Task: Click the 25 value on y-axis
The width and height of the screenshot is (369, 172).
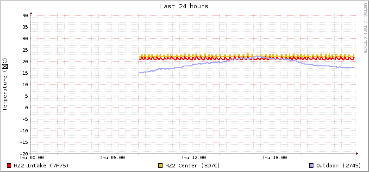Action: pyautogui.click(x=25, y=50)
